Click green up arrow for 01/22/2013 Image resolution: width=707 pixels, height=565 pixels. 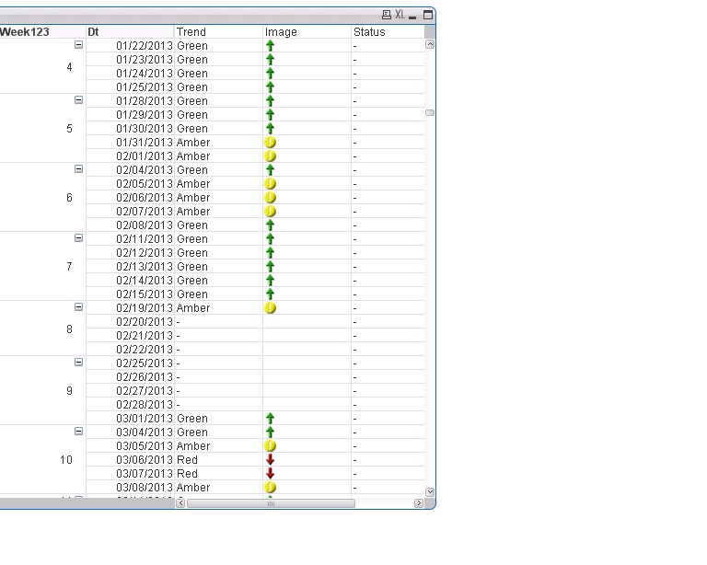point(270,45)
